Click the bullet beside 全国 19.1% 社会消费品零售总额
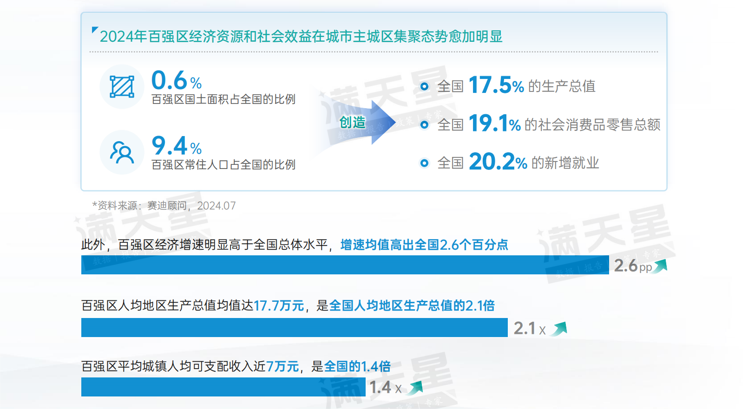The image size is (748, 409). point(424,124)
